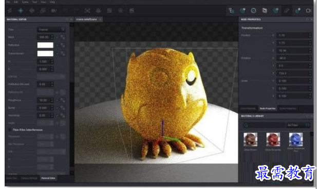Open the material Type dropdown

(51, 30)
